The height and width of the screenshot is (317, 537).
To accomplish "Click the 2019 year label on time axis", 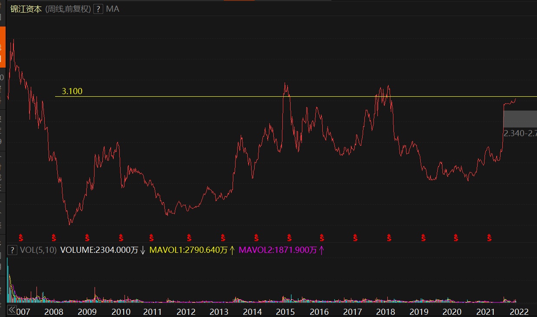I will [419, 311].
